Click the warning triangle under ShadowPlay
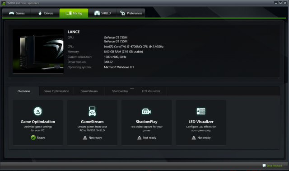 (140, 138)
